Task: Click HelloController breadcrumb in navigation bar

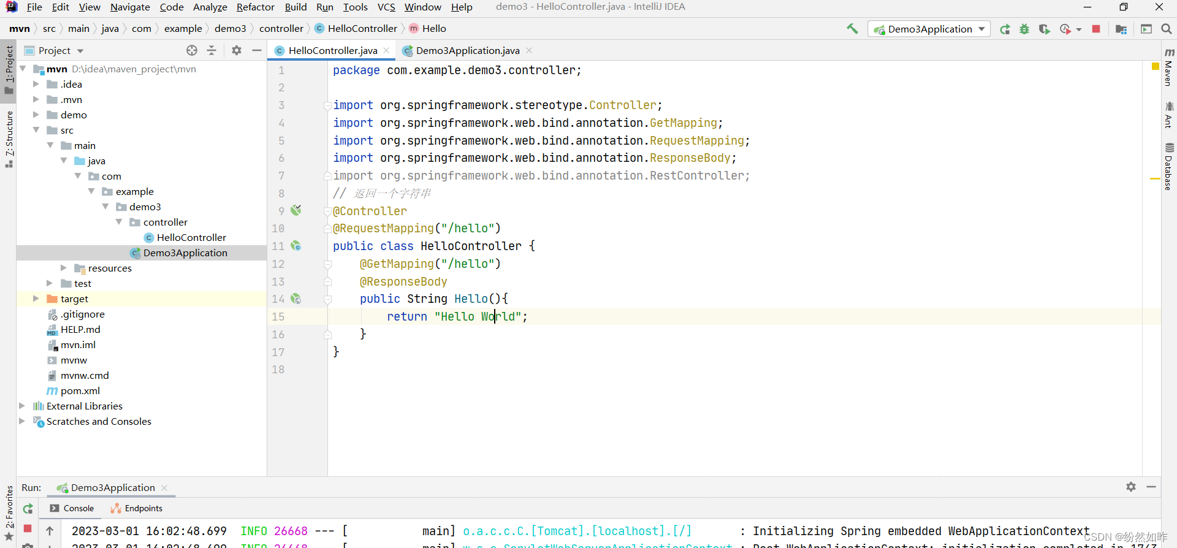Action: 356,28
